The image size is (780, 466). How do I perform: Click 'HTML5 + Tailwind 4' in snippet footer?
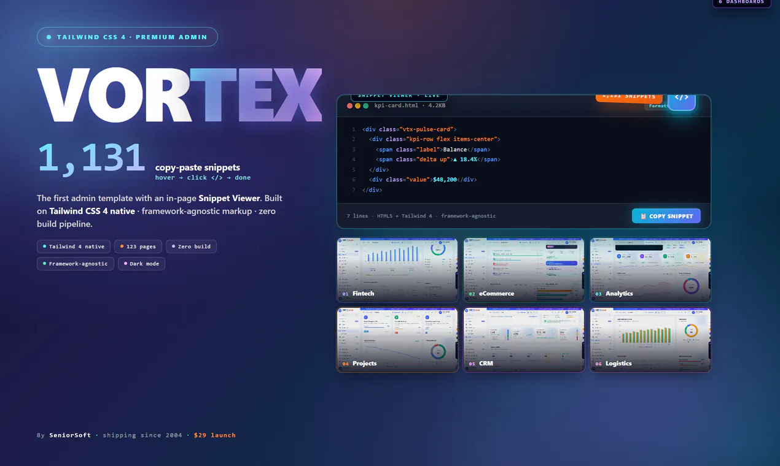tap(405, 216)
